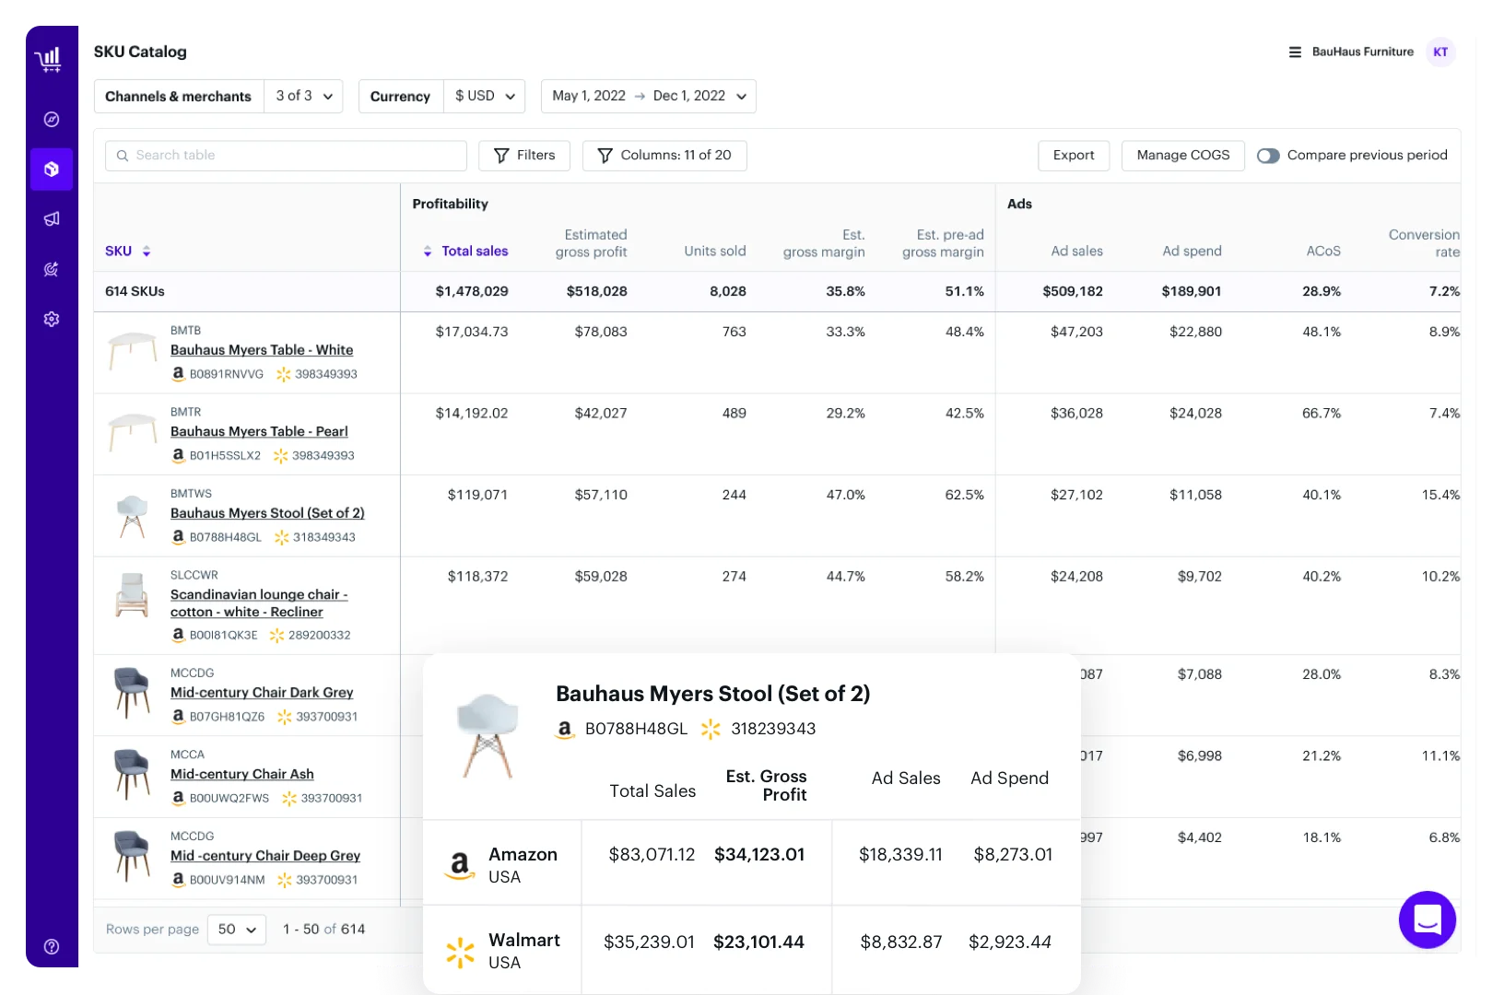Click the Units sold column header
1504x995 pixels.
[715, 251]
